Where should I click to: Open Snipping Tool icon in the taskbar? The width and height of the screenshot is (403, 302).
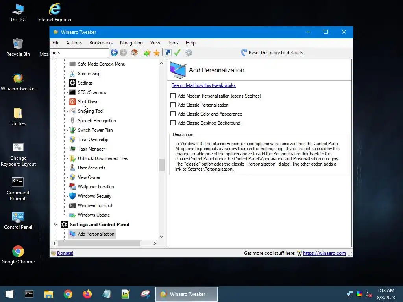click(145, 294)
